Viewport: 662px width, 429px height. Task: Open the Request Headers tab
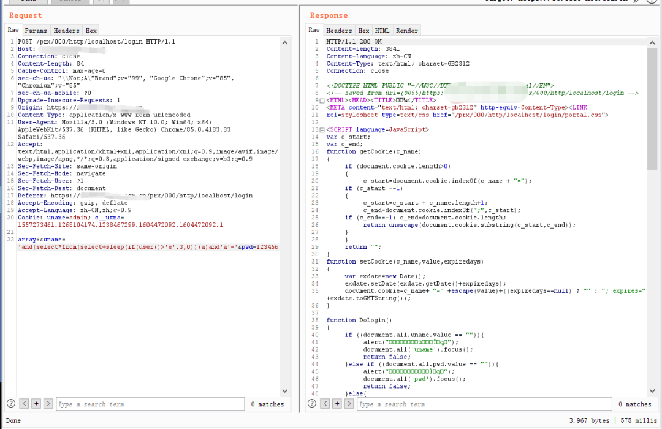[x=66, y=31]
